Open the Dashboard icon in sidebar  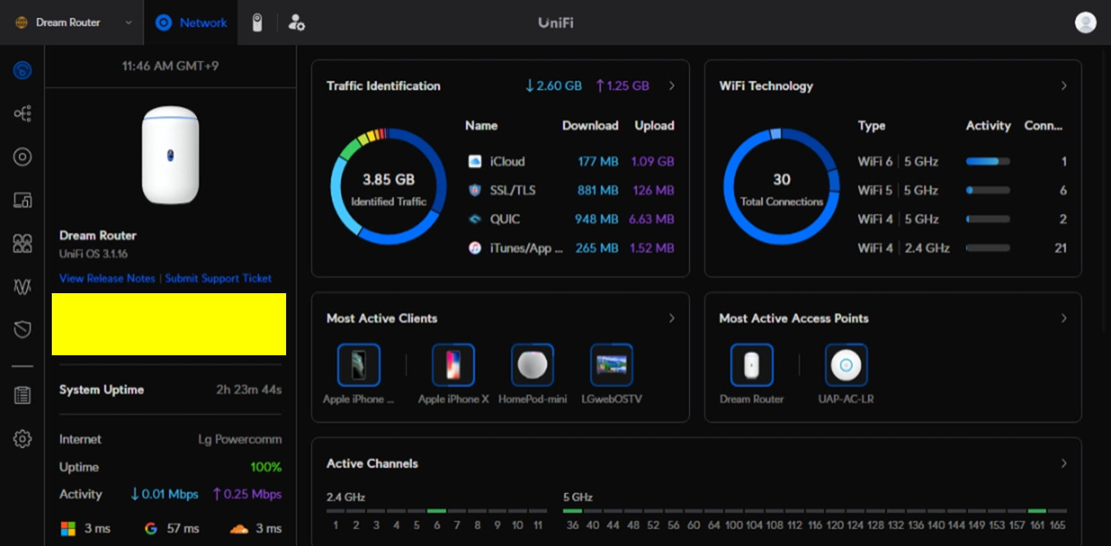tap(22, 70)
